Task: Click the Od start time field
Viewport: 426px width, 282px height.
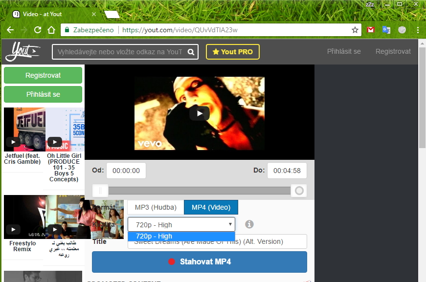Action: (126, 171)
